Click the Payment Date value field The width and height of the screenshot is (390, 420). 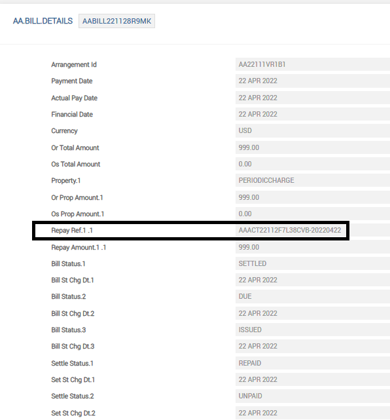coord(313,81)
